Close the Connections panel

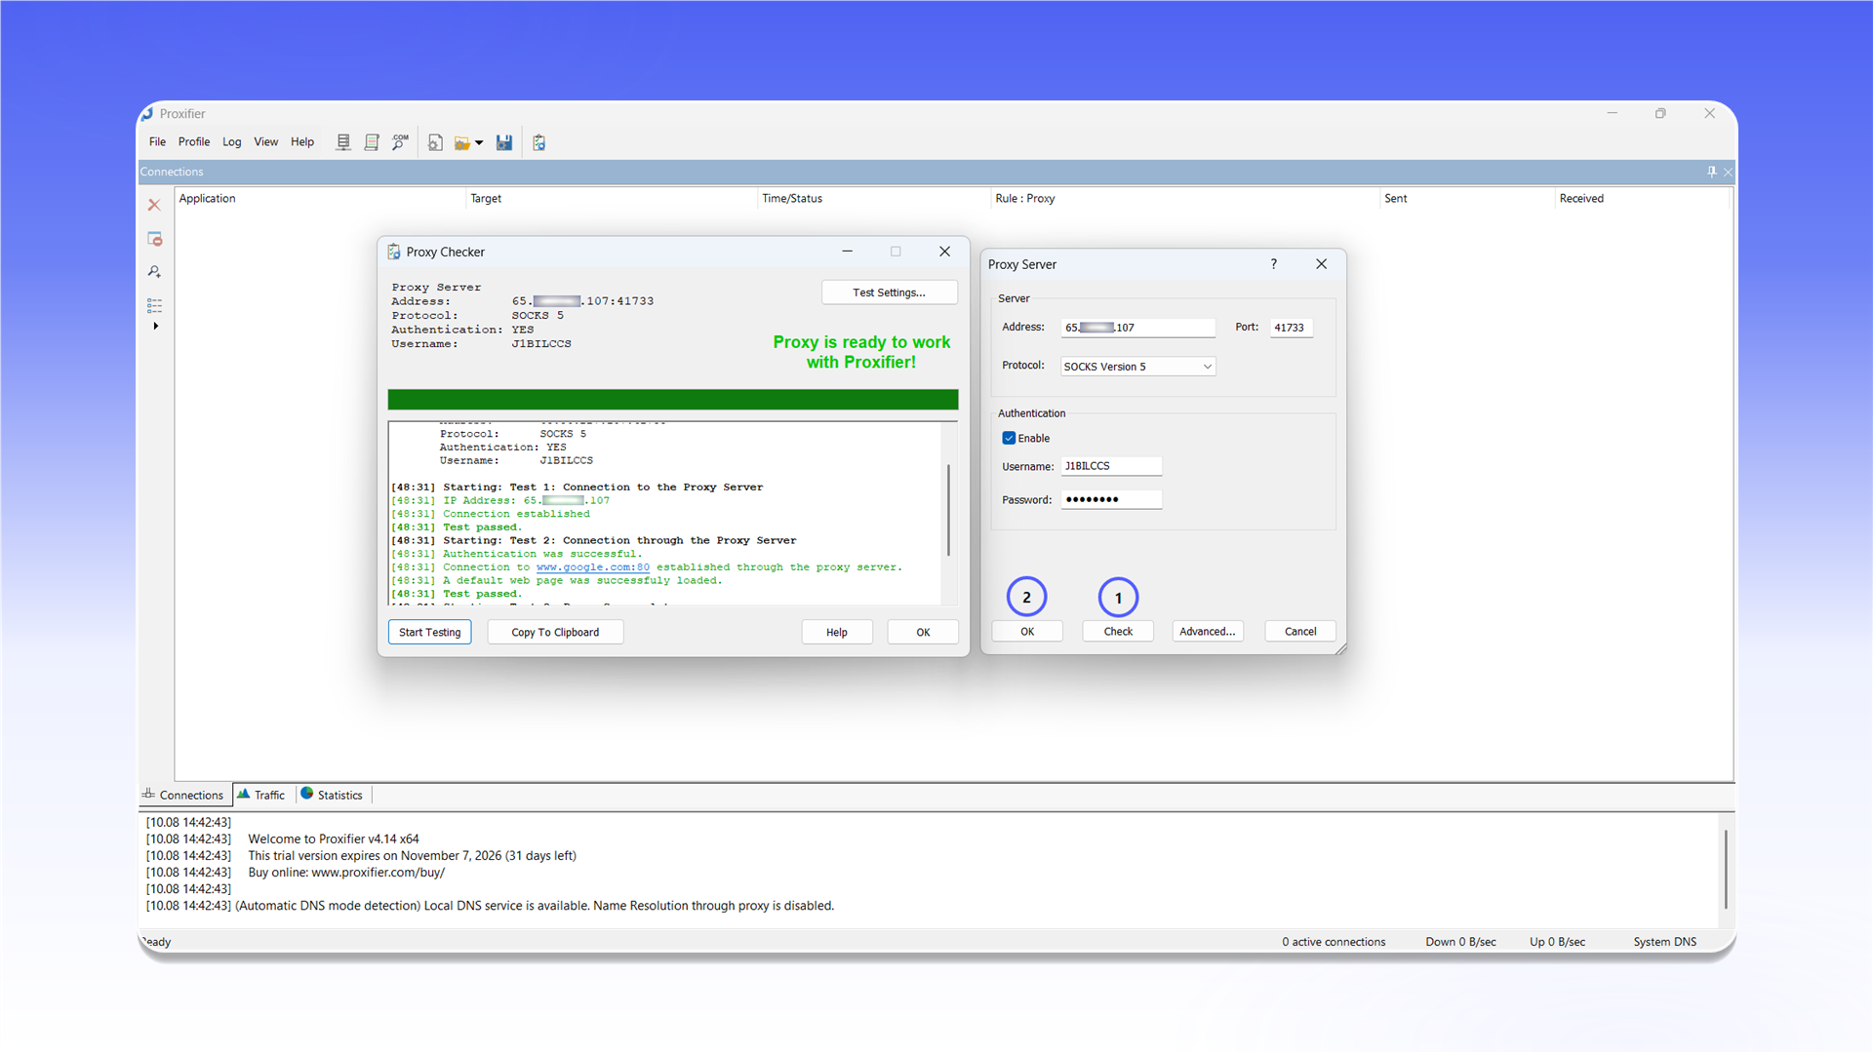pyautogui.click(x=1728, y=172)
